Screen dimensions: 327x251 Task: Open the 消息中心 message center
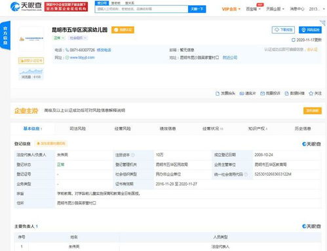(x=297, y=9)
